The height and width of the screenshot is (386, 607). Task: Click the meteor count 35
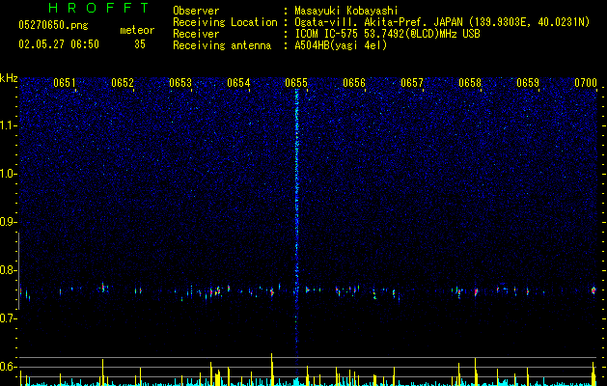tap(140, 44)
